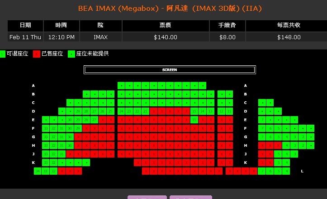Select seat 29 in row F
The width and height of the screenshot is (327, 199).
coord(78,128)
